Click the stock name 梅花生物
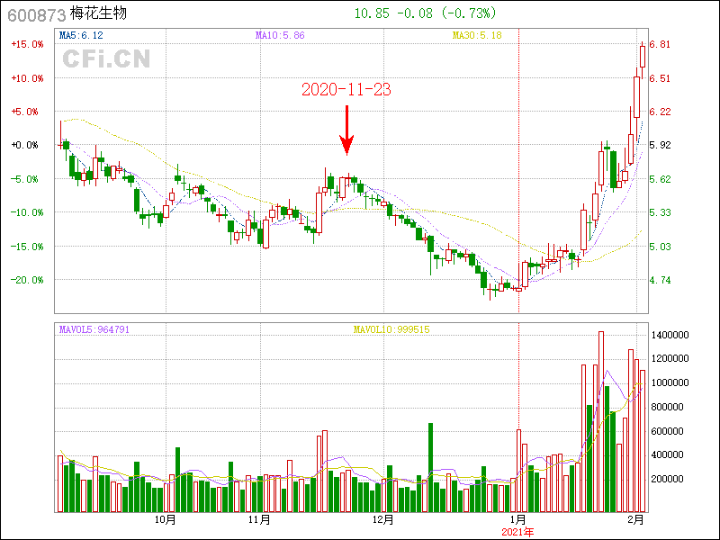Image resolution: width=720 pixels, height=540 pixels. coord(102,14)
